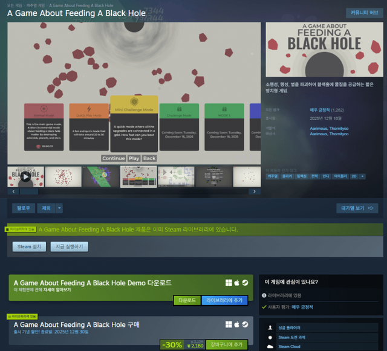Image resolution: width=387 pixels, height=351 pixels.
Task: Click the 장바구니에 추가 button
Action: [x=226, y=344]
